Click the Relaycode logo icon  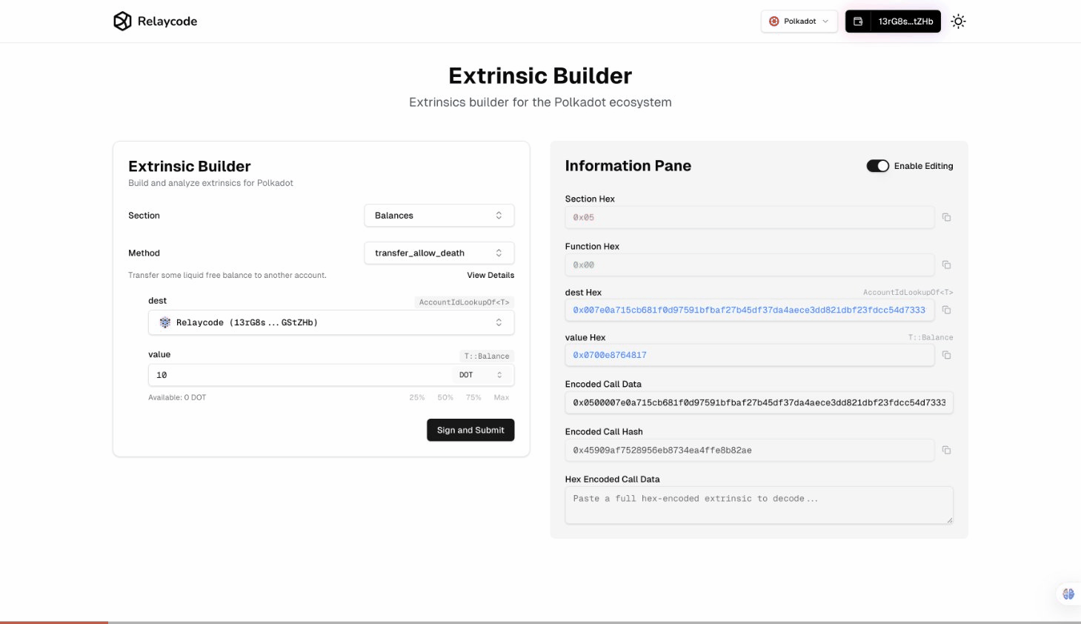[x=122, y=21]
